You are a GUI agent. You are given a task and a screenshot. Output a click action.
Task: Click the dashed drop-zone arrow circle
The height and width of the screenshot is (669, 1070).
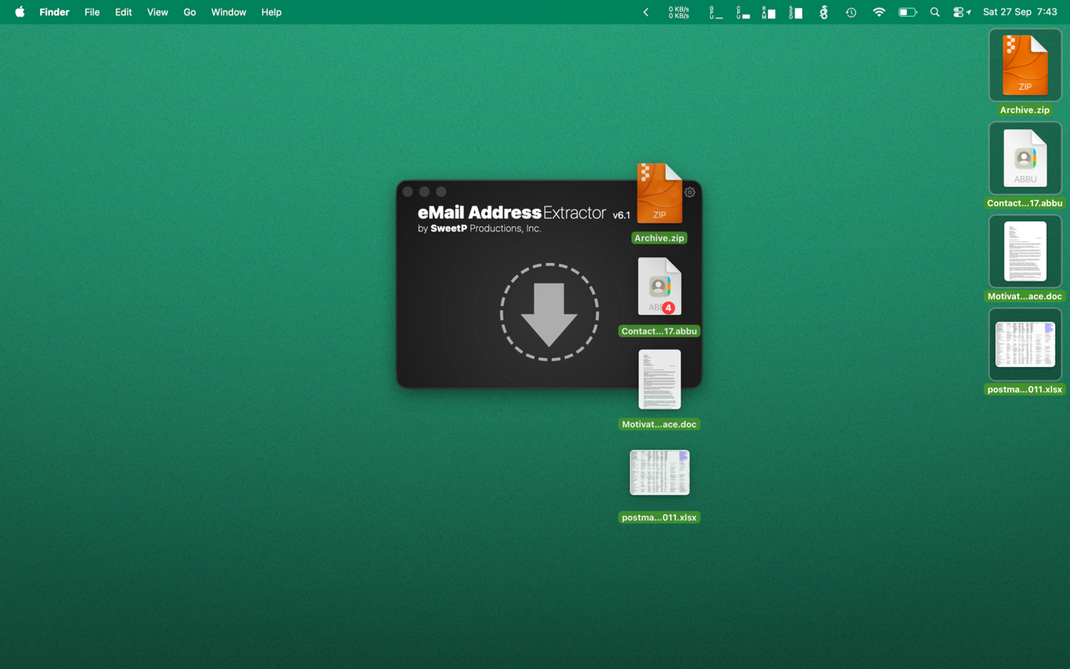pos(549,312)
